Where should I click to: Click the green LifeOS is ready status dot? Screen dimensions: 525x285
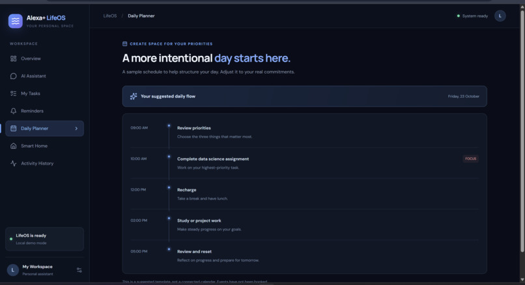11,239
